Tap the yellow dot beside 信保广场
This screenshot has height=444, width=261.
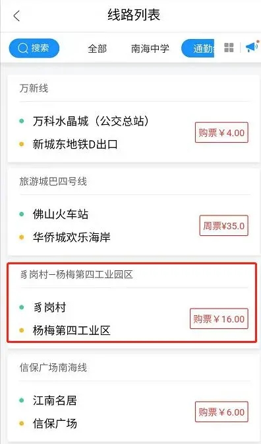(x=22, y=424)
